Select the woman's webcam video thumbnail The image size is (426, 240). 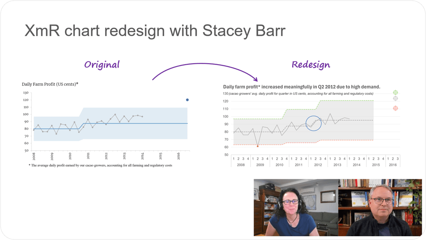pyautogui.click(x=296, y=207)
